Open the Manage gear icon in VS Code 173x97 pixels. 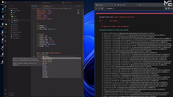5,94
